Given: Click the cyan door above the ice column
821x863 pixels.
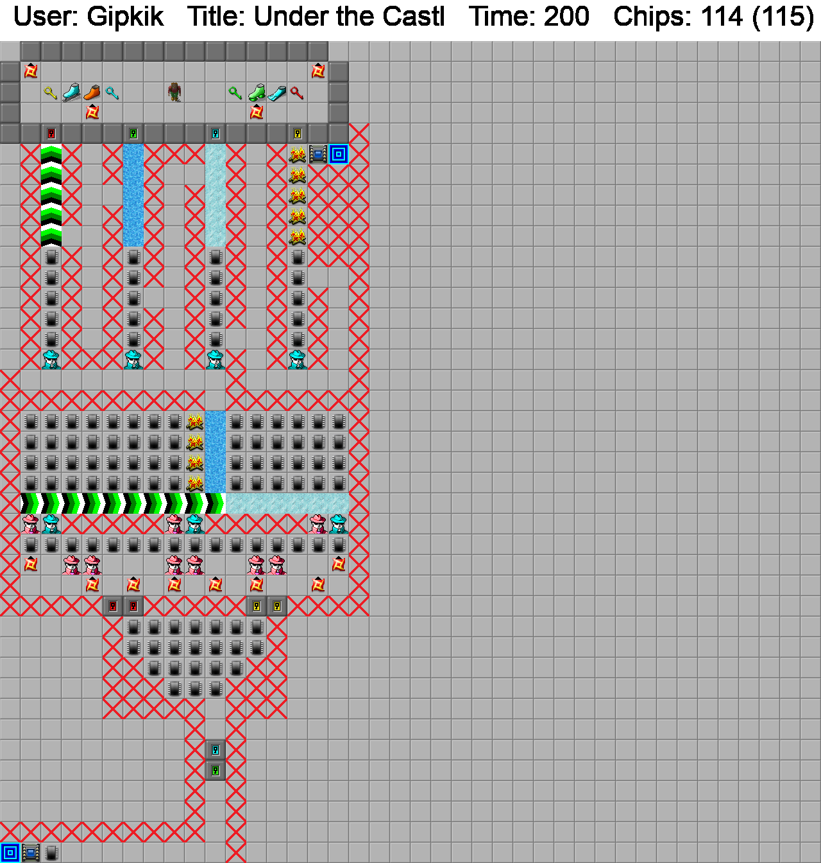Looking at the screenshot, I should [x=216, y=134].
